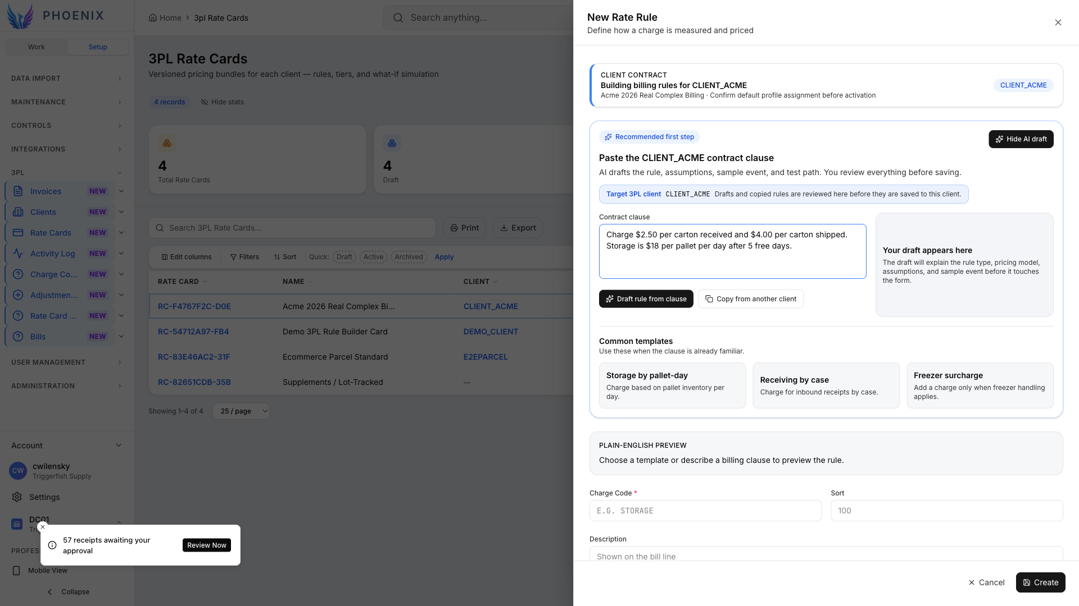1079x606 pixels.
Task: Click the search magnifier icon in top bar
Action: pyautogui.click(x=398, y=18)
